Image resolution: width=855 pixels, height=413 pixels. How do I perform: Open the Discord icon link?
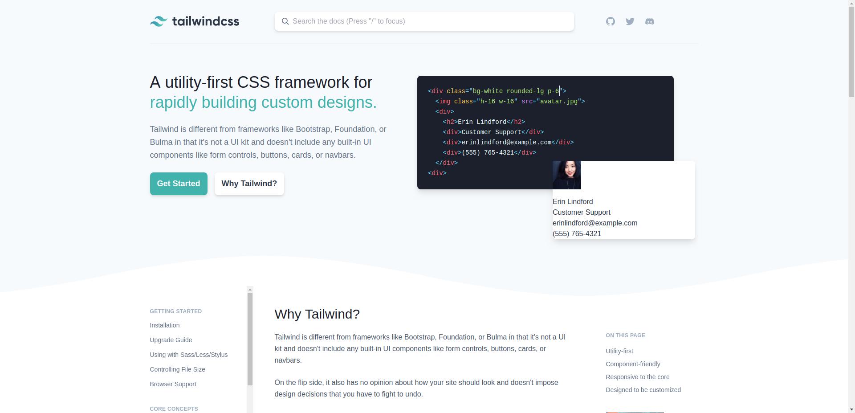[649, 21]
